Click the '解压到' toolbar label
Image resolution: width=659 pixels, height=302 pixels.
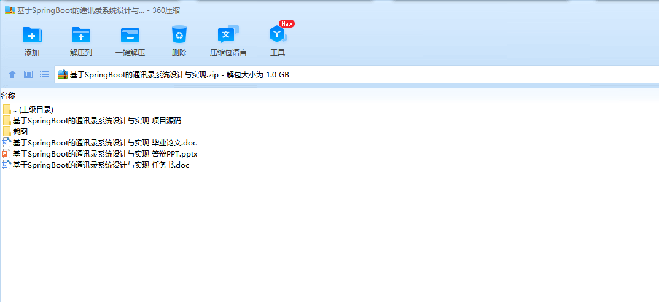pyautogui.click(x=81, y=53)
